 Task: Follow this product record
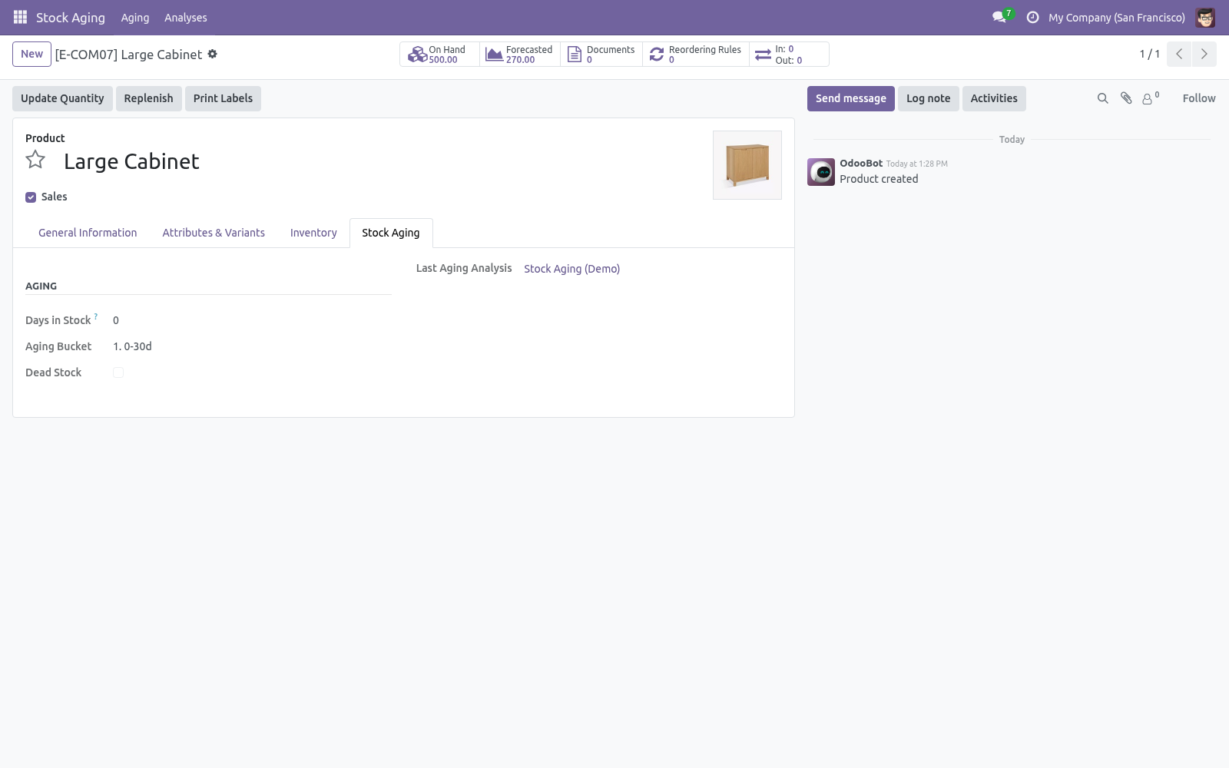[1199, 98]
